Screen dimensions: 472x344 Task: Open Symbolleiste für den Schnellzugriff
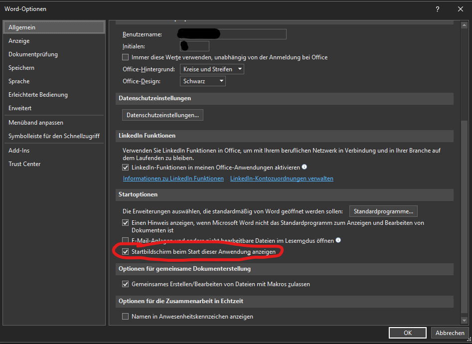[x=54, y=136]
